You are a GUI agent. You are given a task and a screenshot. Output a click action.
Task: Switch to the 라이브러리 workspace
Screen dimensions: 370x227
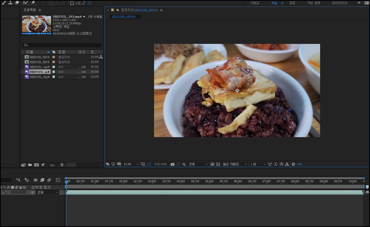[339, 3]
